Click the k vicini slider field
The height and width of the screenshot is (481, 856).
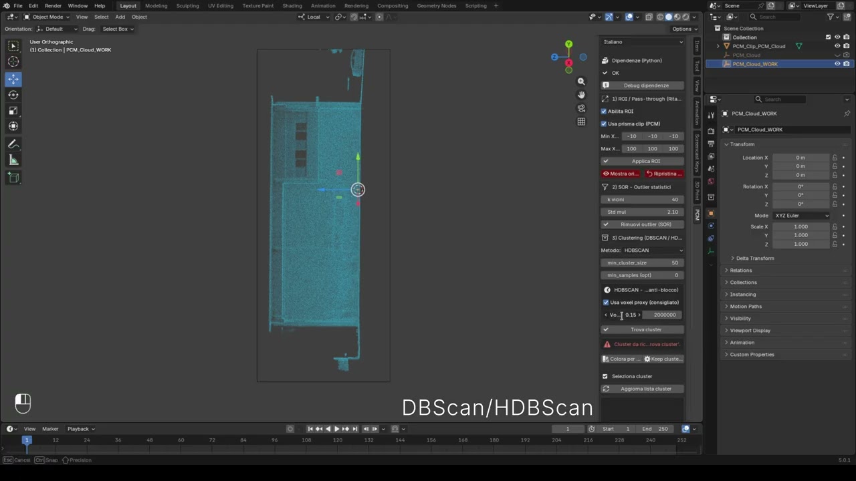(x=643, y=200)
